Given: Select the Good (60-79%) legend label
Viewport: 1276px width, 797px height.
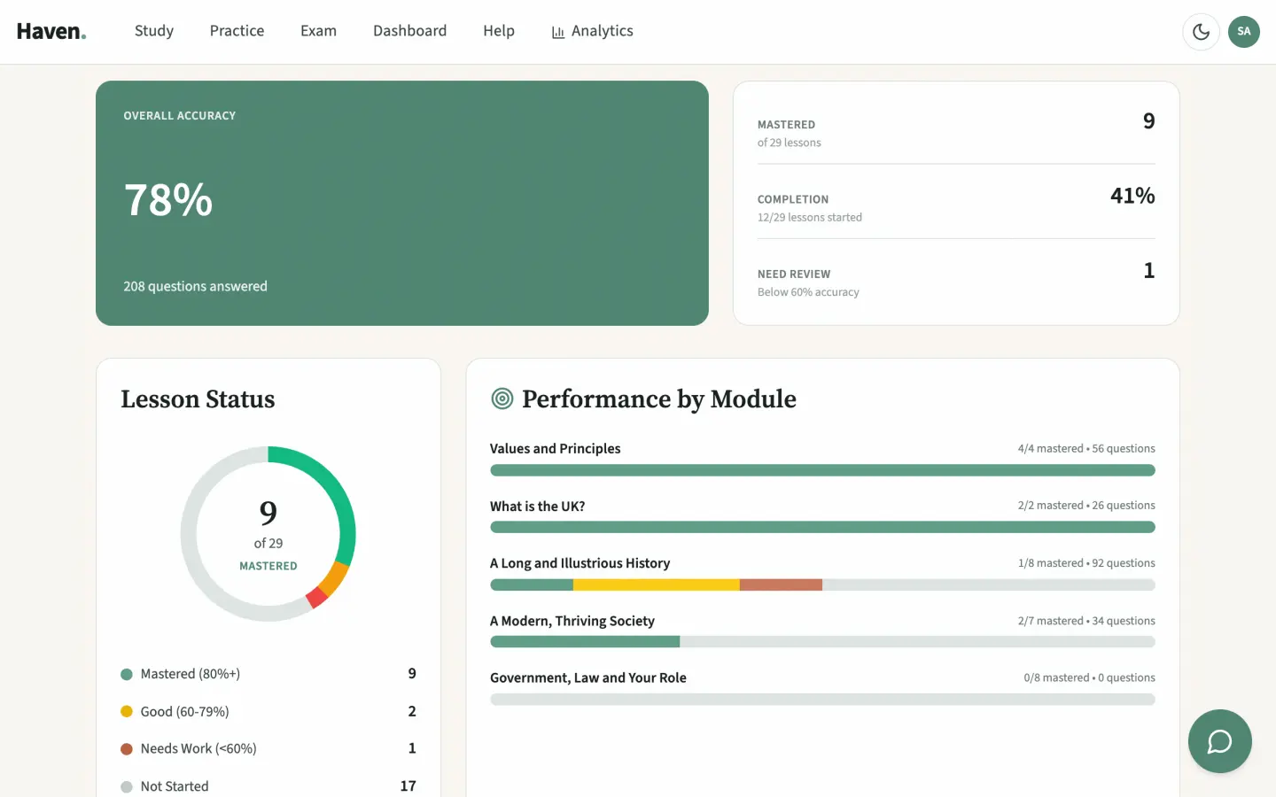Looking at the screenshot, I should [184, 711].
